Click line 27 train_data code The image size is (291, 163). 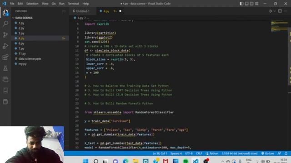[x=107, y=121]
